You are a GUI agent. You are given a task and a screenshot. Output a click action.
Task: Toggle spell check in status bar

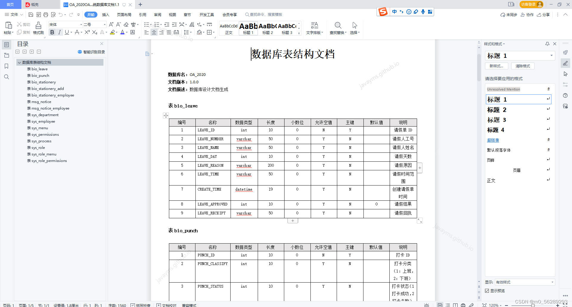tap(141, 305)
